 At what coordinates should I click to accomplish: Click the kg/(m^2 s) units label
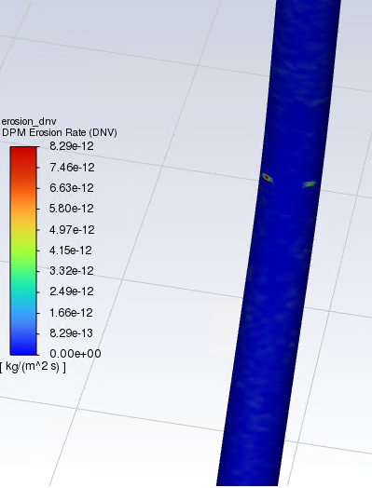click(33, 367)
